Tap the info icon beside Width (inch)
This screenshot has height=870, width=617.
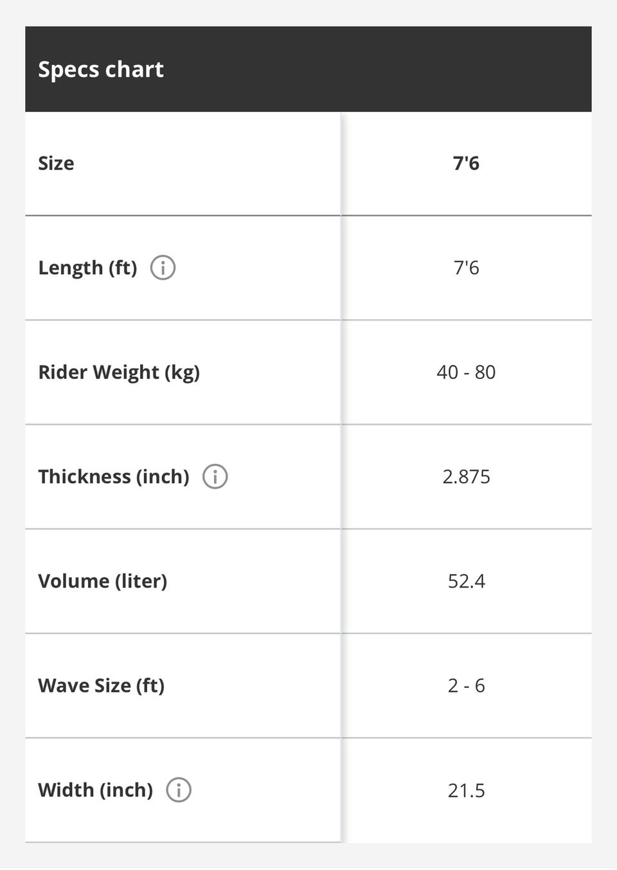coord(179,790)
